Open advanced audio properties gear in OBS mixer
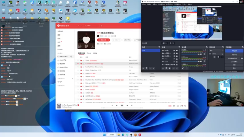The image size is (244, 137). (183, 68)
